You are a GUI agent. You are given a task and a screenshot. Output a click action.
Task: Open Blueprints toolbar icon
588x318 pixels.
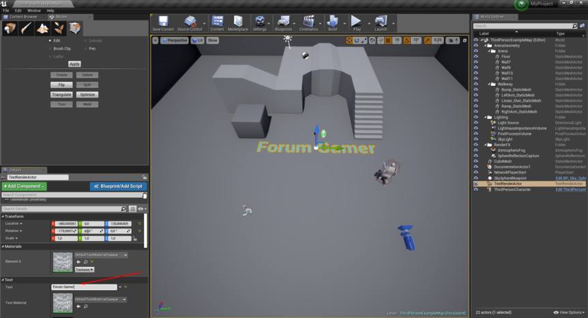[284, 23]
